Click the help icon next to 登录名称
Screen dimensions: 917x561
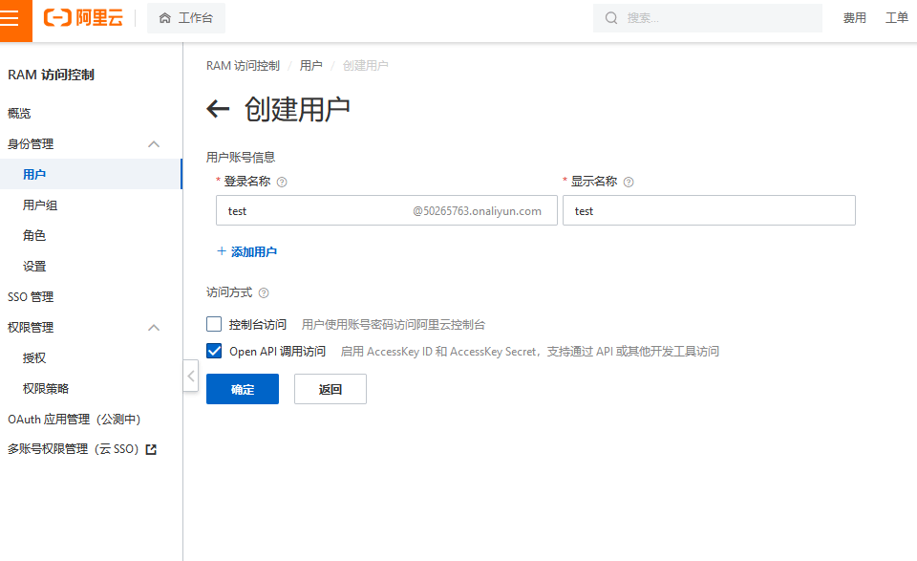pos(282,182)
